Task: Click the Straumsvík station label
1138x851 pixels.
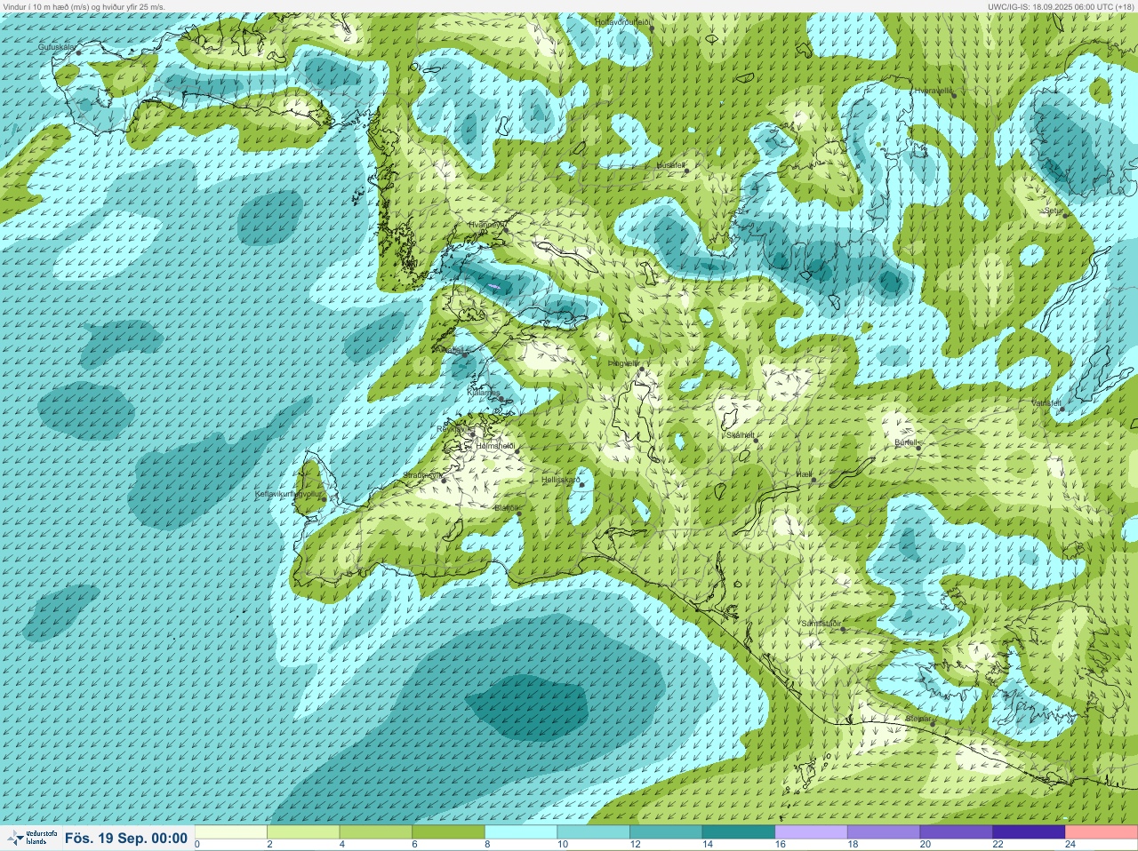Action: point(423,475)
